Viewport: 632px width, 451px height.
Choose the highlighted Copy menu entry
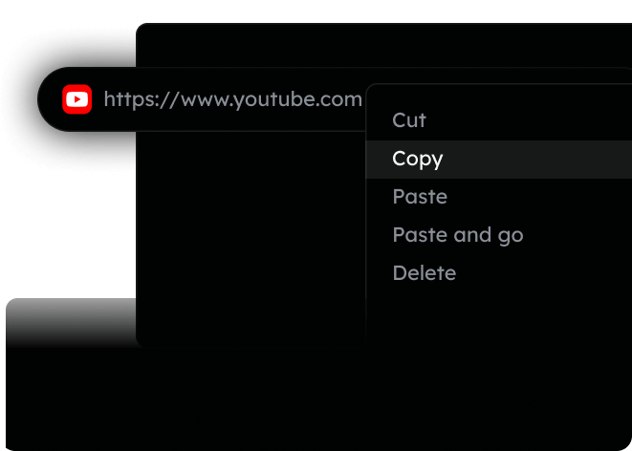point(418,159)
